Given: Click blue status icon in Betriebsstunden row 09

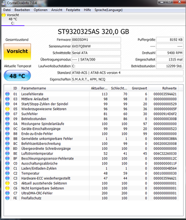Looking at the screenshot, I should (7, 119).
